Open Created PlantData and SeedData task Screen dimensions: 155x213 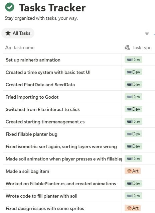(40, 85)
